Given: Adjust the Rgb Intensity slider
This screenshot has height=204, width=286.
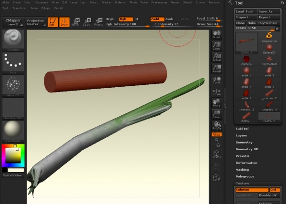Looking at the screenshot, I should [x=127, y=25].
